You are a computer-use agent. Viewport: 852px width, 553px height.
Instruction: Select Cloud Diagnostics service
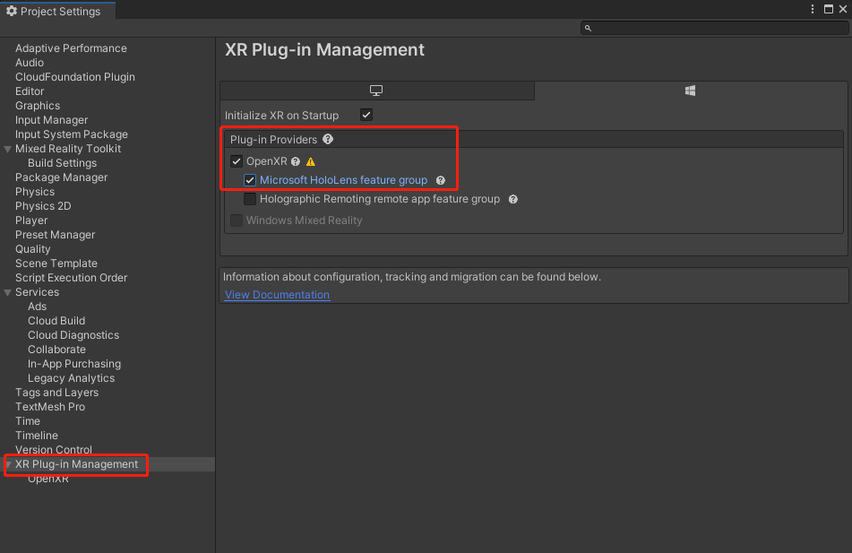[x=73, y=335]
